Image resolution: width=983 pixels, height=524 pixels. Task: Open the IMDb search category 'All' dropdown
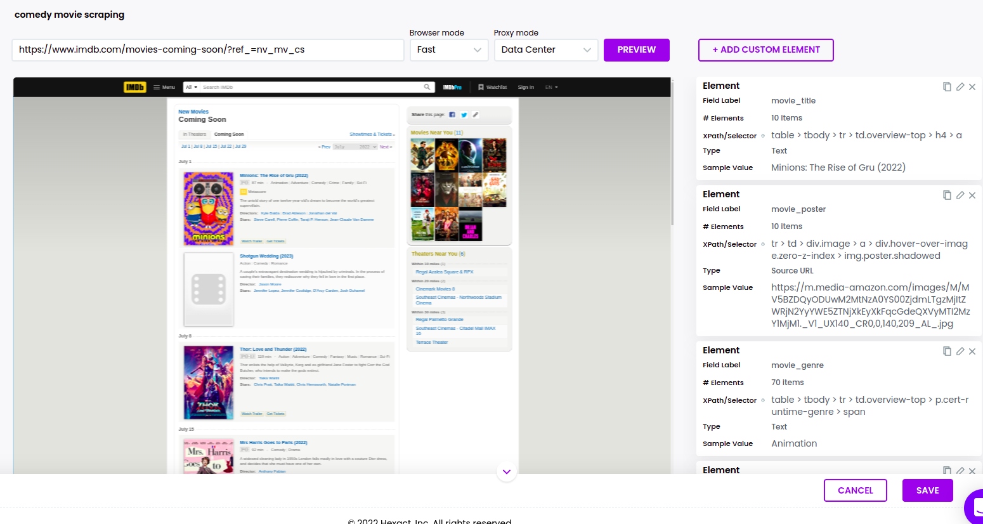tap(191, 87)
